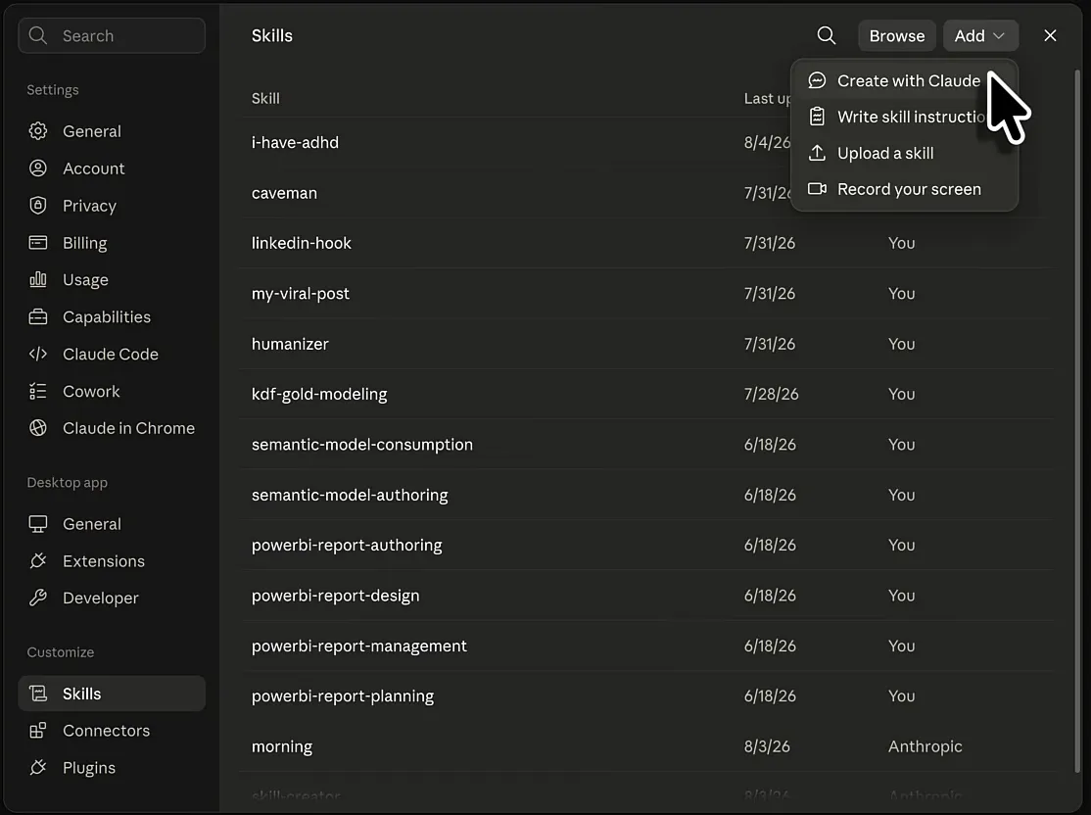Select Upload a skill menu entry
Screen dimensions: 1091x815
pos(904,153)
